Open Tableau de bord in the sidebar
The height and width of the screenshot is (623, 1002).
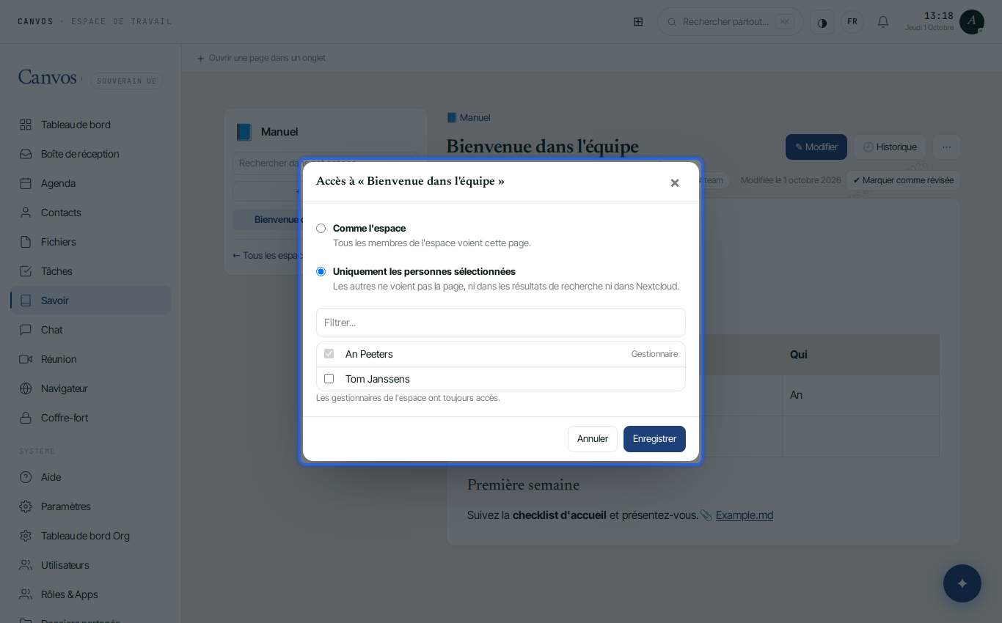tap(90, 125)
